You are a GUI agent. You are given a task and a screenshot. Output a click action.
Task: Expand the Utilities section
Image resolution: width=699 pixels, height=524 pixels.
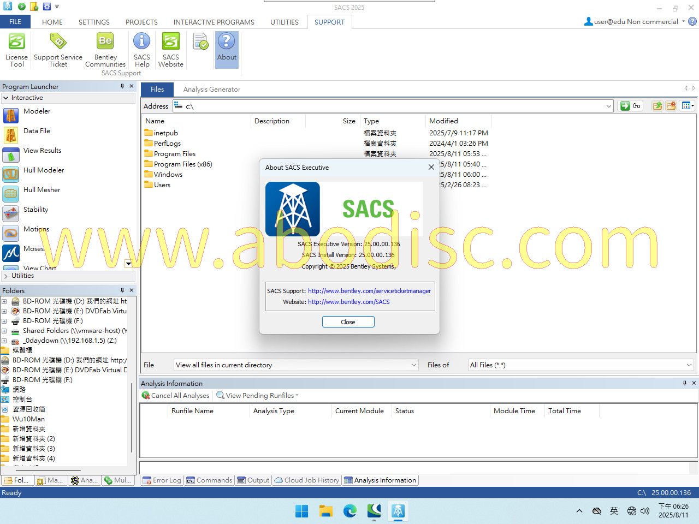point(5,276)
